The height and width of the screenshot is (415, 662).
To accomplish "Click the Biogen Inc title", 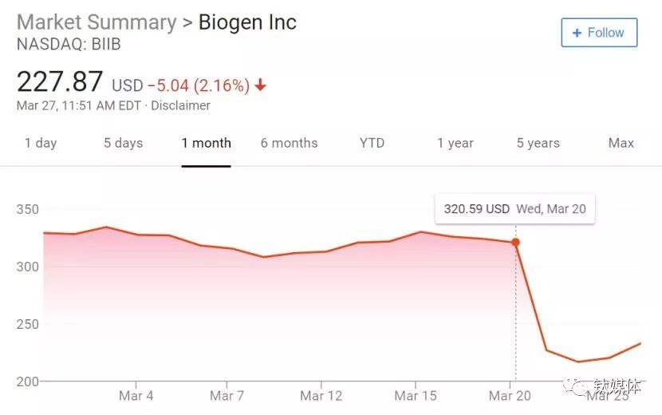I will click(x=247, y=22).
